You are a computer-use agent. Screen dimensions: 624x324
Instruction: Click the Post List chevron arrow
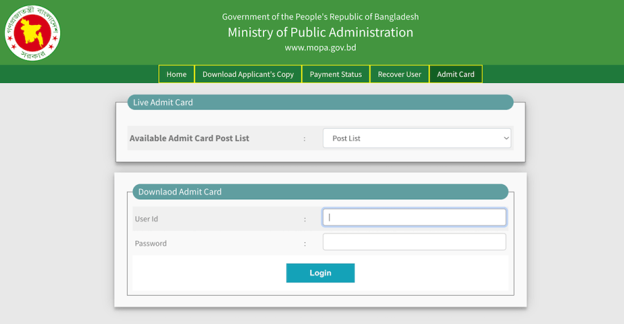[x=505, y=138]
